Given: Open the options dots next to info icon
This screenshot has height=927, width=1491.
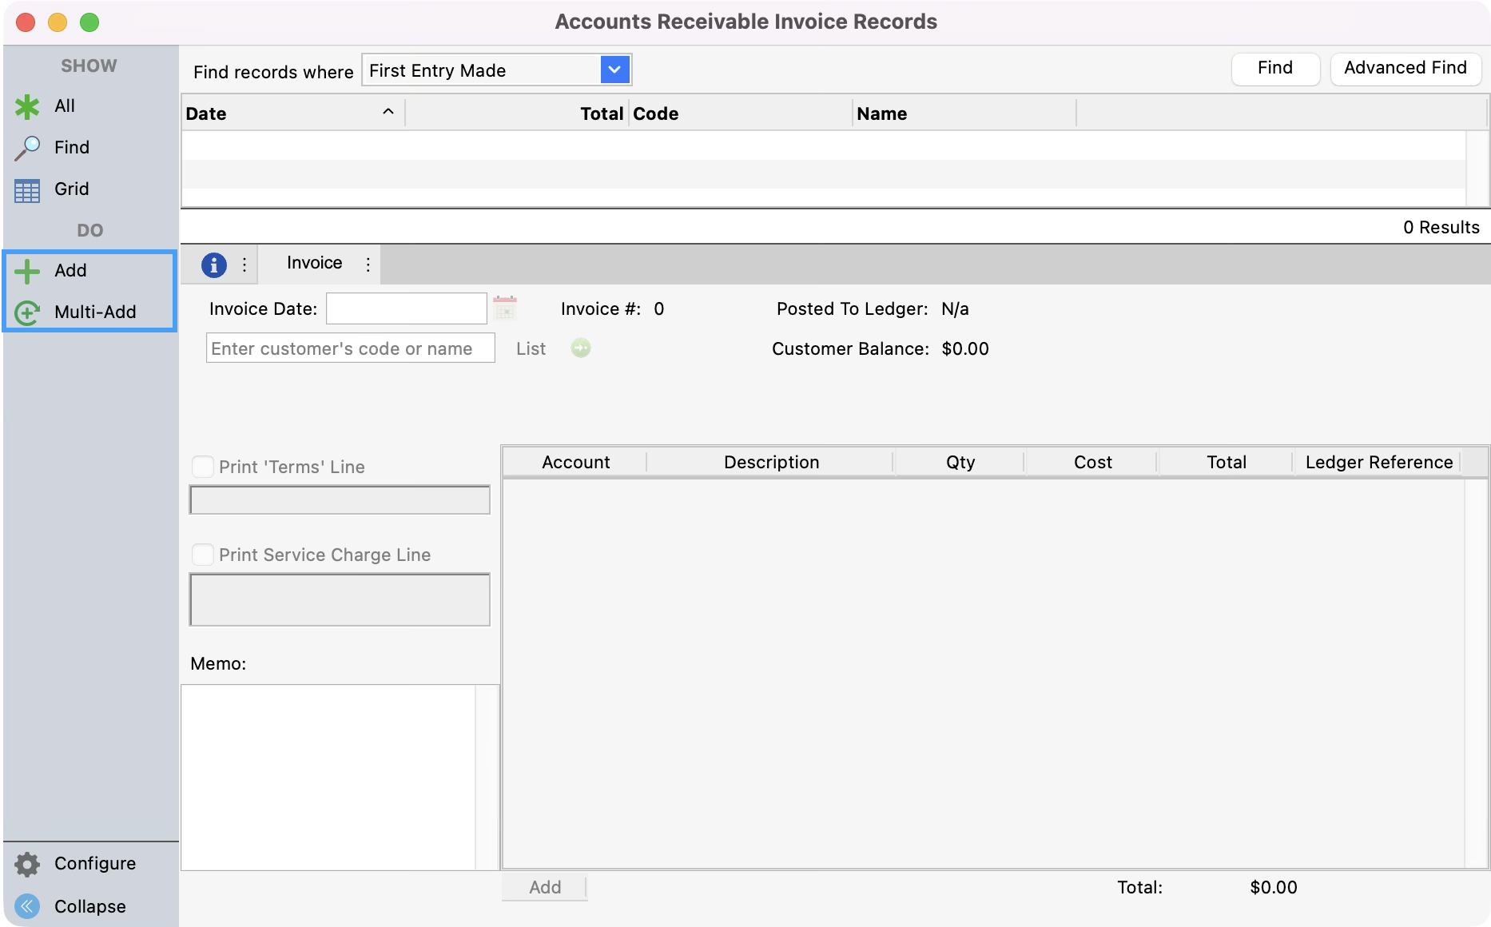Looking at the screenshot, I should [x=245, y=265].
